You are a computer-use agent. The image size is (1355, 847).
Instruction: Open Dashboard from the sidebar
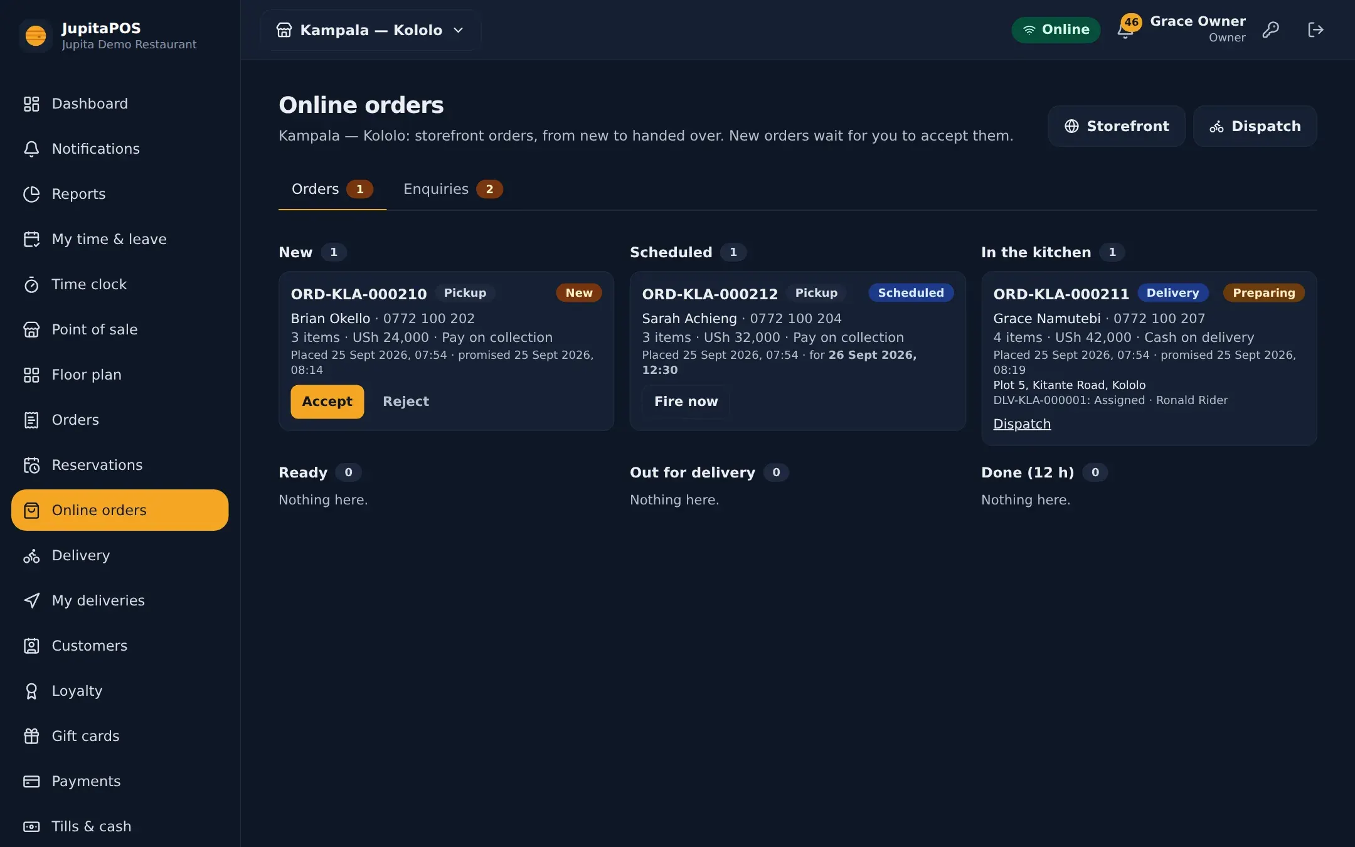point(120,104)
